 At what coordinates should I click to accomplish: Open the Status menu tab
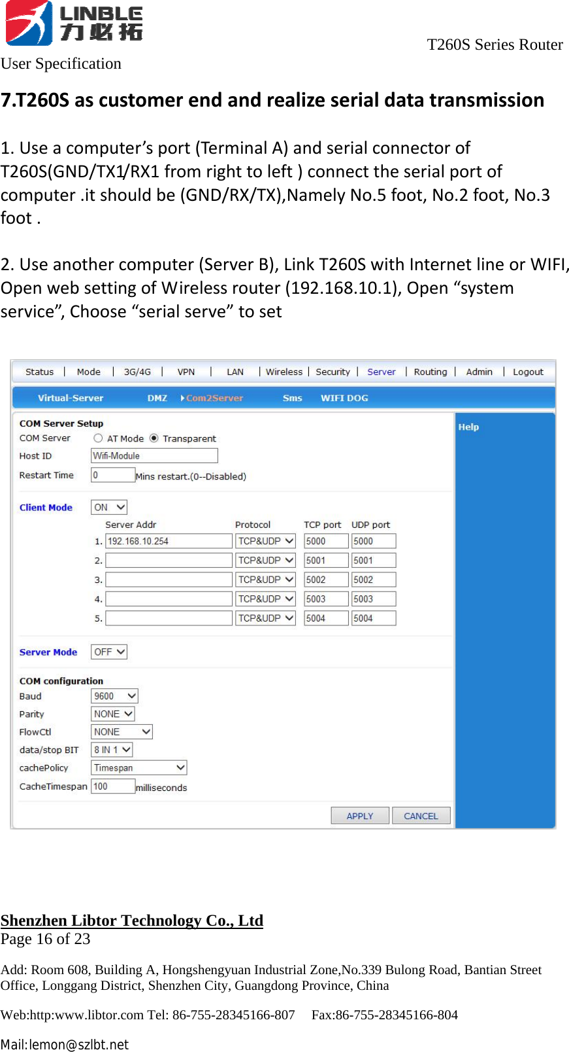pos(39,372)
